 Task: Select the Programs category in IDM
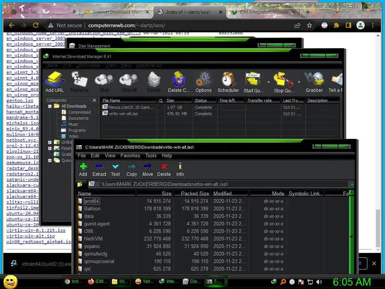coord(74,130)
